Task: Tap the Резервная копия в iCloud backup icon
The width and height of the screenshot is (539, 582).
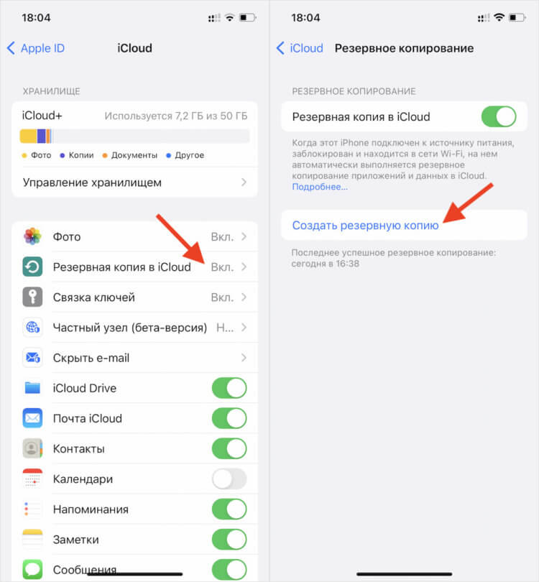Action: (32, 267)
